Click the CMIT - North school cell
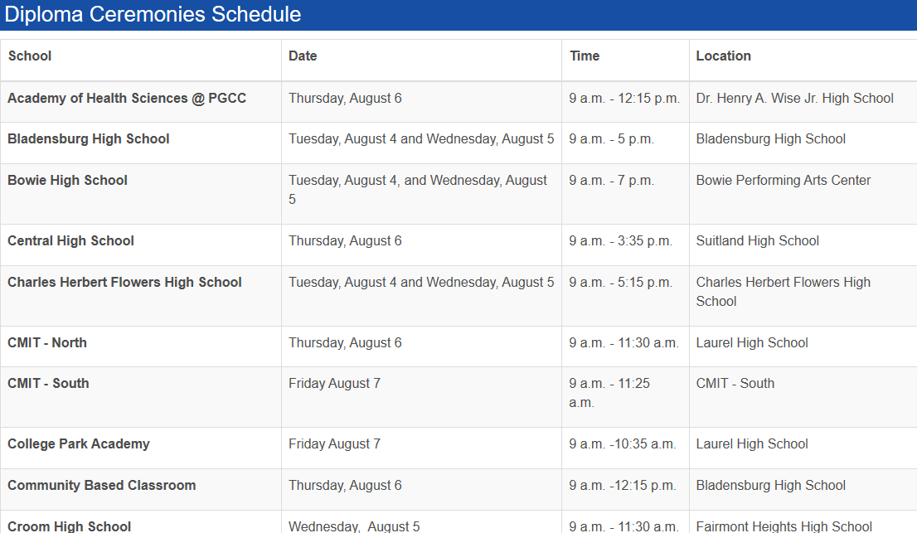Viewport: 917px width, 533px height. click(47, 343)
